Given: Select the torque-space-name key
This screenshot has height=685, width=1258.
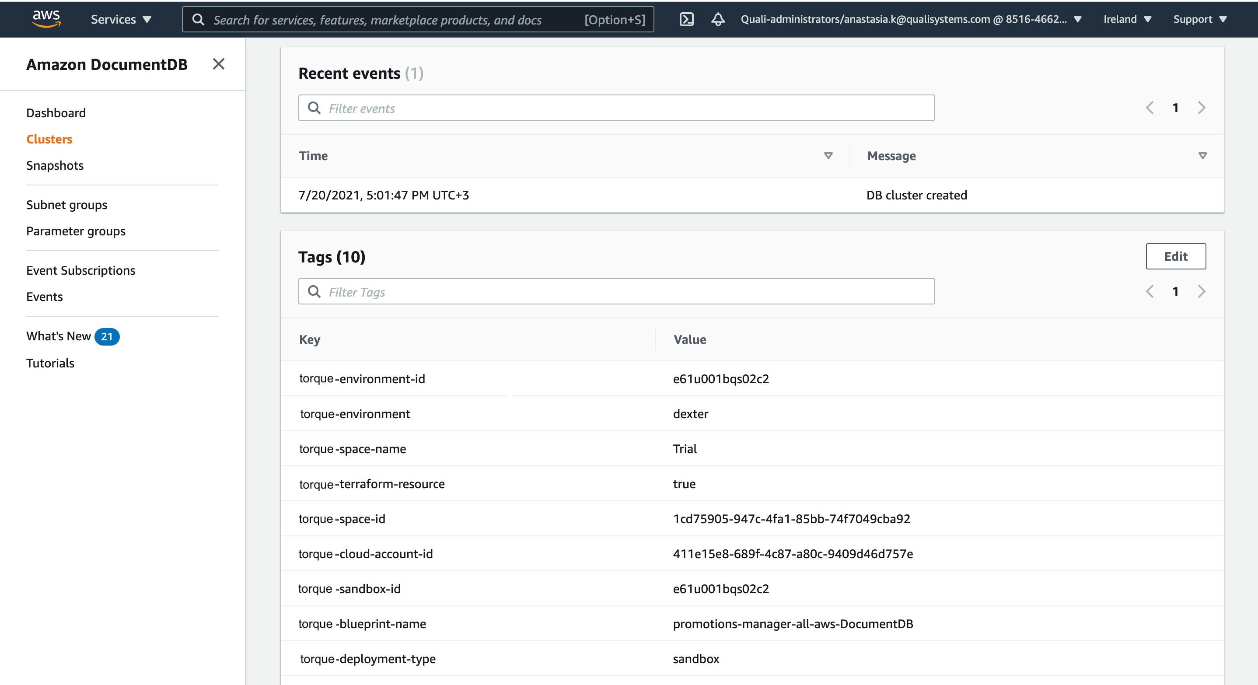Looking at the screenshot, I should 352,449.
